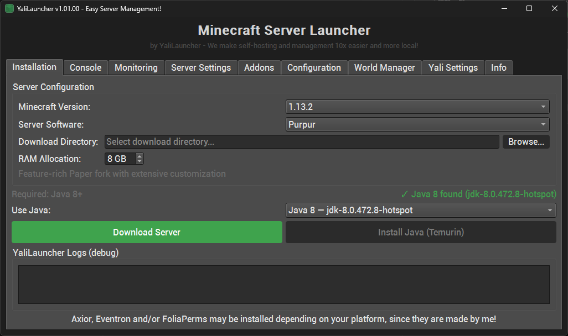
Task: Click inside the YaliLauncher debug logs area
Action: 283,285
